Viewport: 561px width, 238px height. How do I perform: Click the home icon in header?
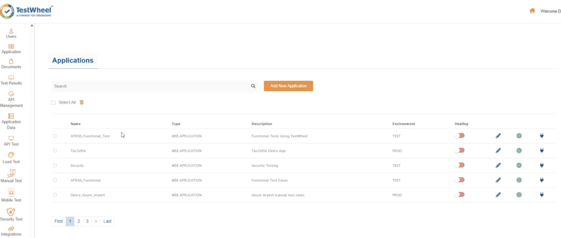532,10
